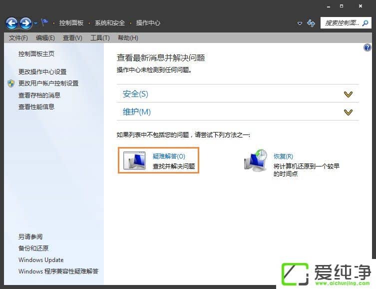Open the Windows Update link
The height and width of the screenshot is (289, 376).
pos(41,260)
